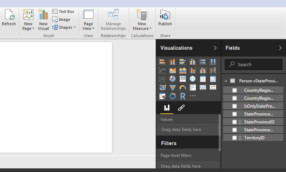Check the TerritoryID field checkbox
This screenshot has width=286, height=172.
(235, 138)
